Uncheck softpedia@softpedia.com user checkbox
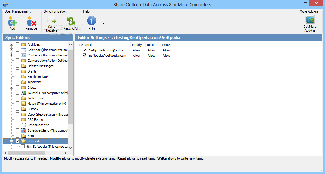This screenshot has width=325, height=174. [84, 56]
